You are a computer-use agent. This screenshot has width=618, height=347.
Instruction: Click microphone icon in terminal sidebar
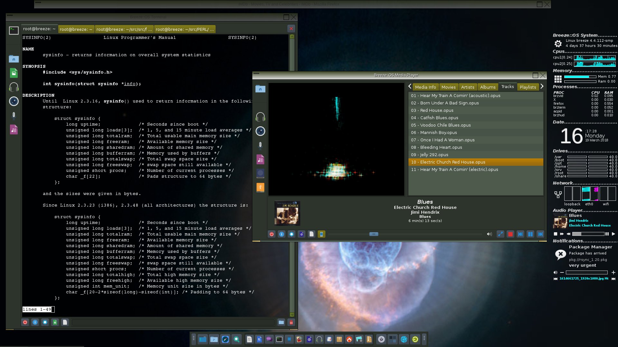coord(14,115)
